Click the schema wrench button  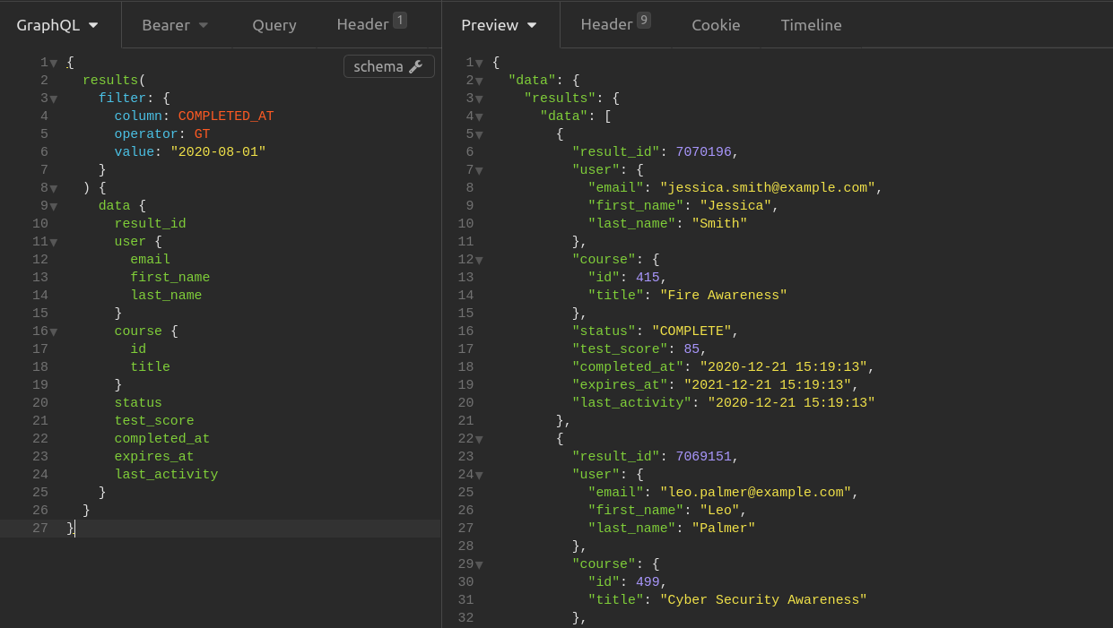tap(388, 66)
